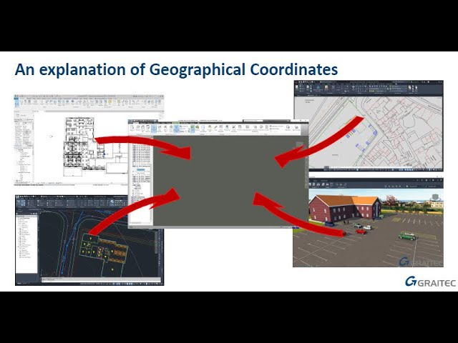Screen dimensions: 458x343
Task: Click the Toolspace tree panel in the Civil 3D window
Action: (27, 244)
